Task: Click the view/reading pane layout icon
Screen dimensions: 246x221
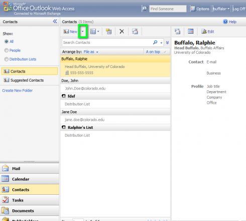Action: pos(93,31)
